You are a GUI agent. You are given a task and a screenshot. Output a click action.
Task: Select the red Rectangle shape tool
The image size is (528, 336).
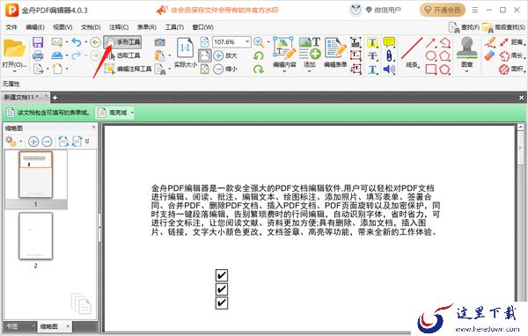pyautogui.click(x=431, y=69)
